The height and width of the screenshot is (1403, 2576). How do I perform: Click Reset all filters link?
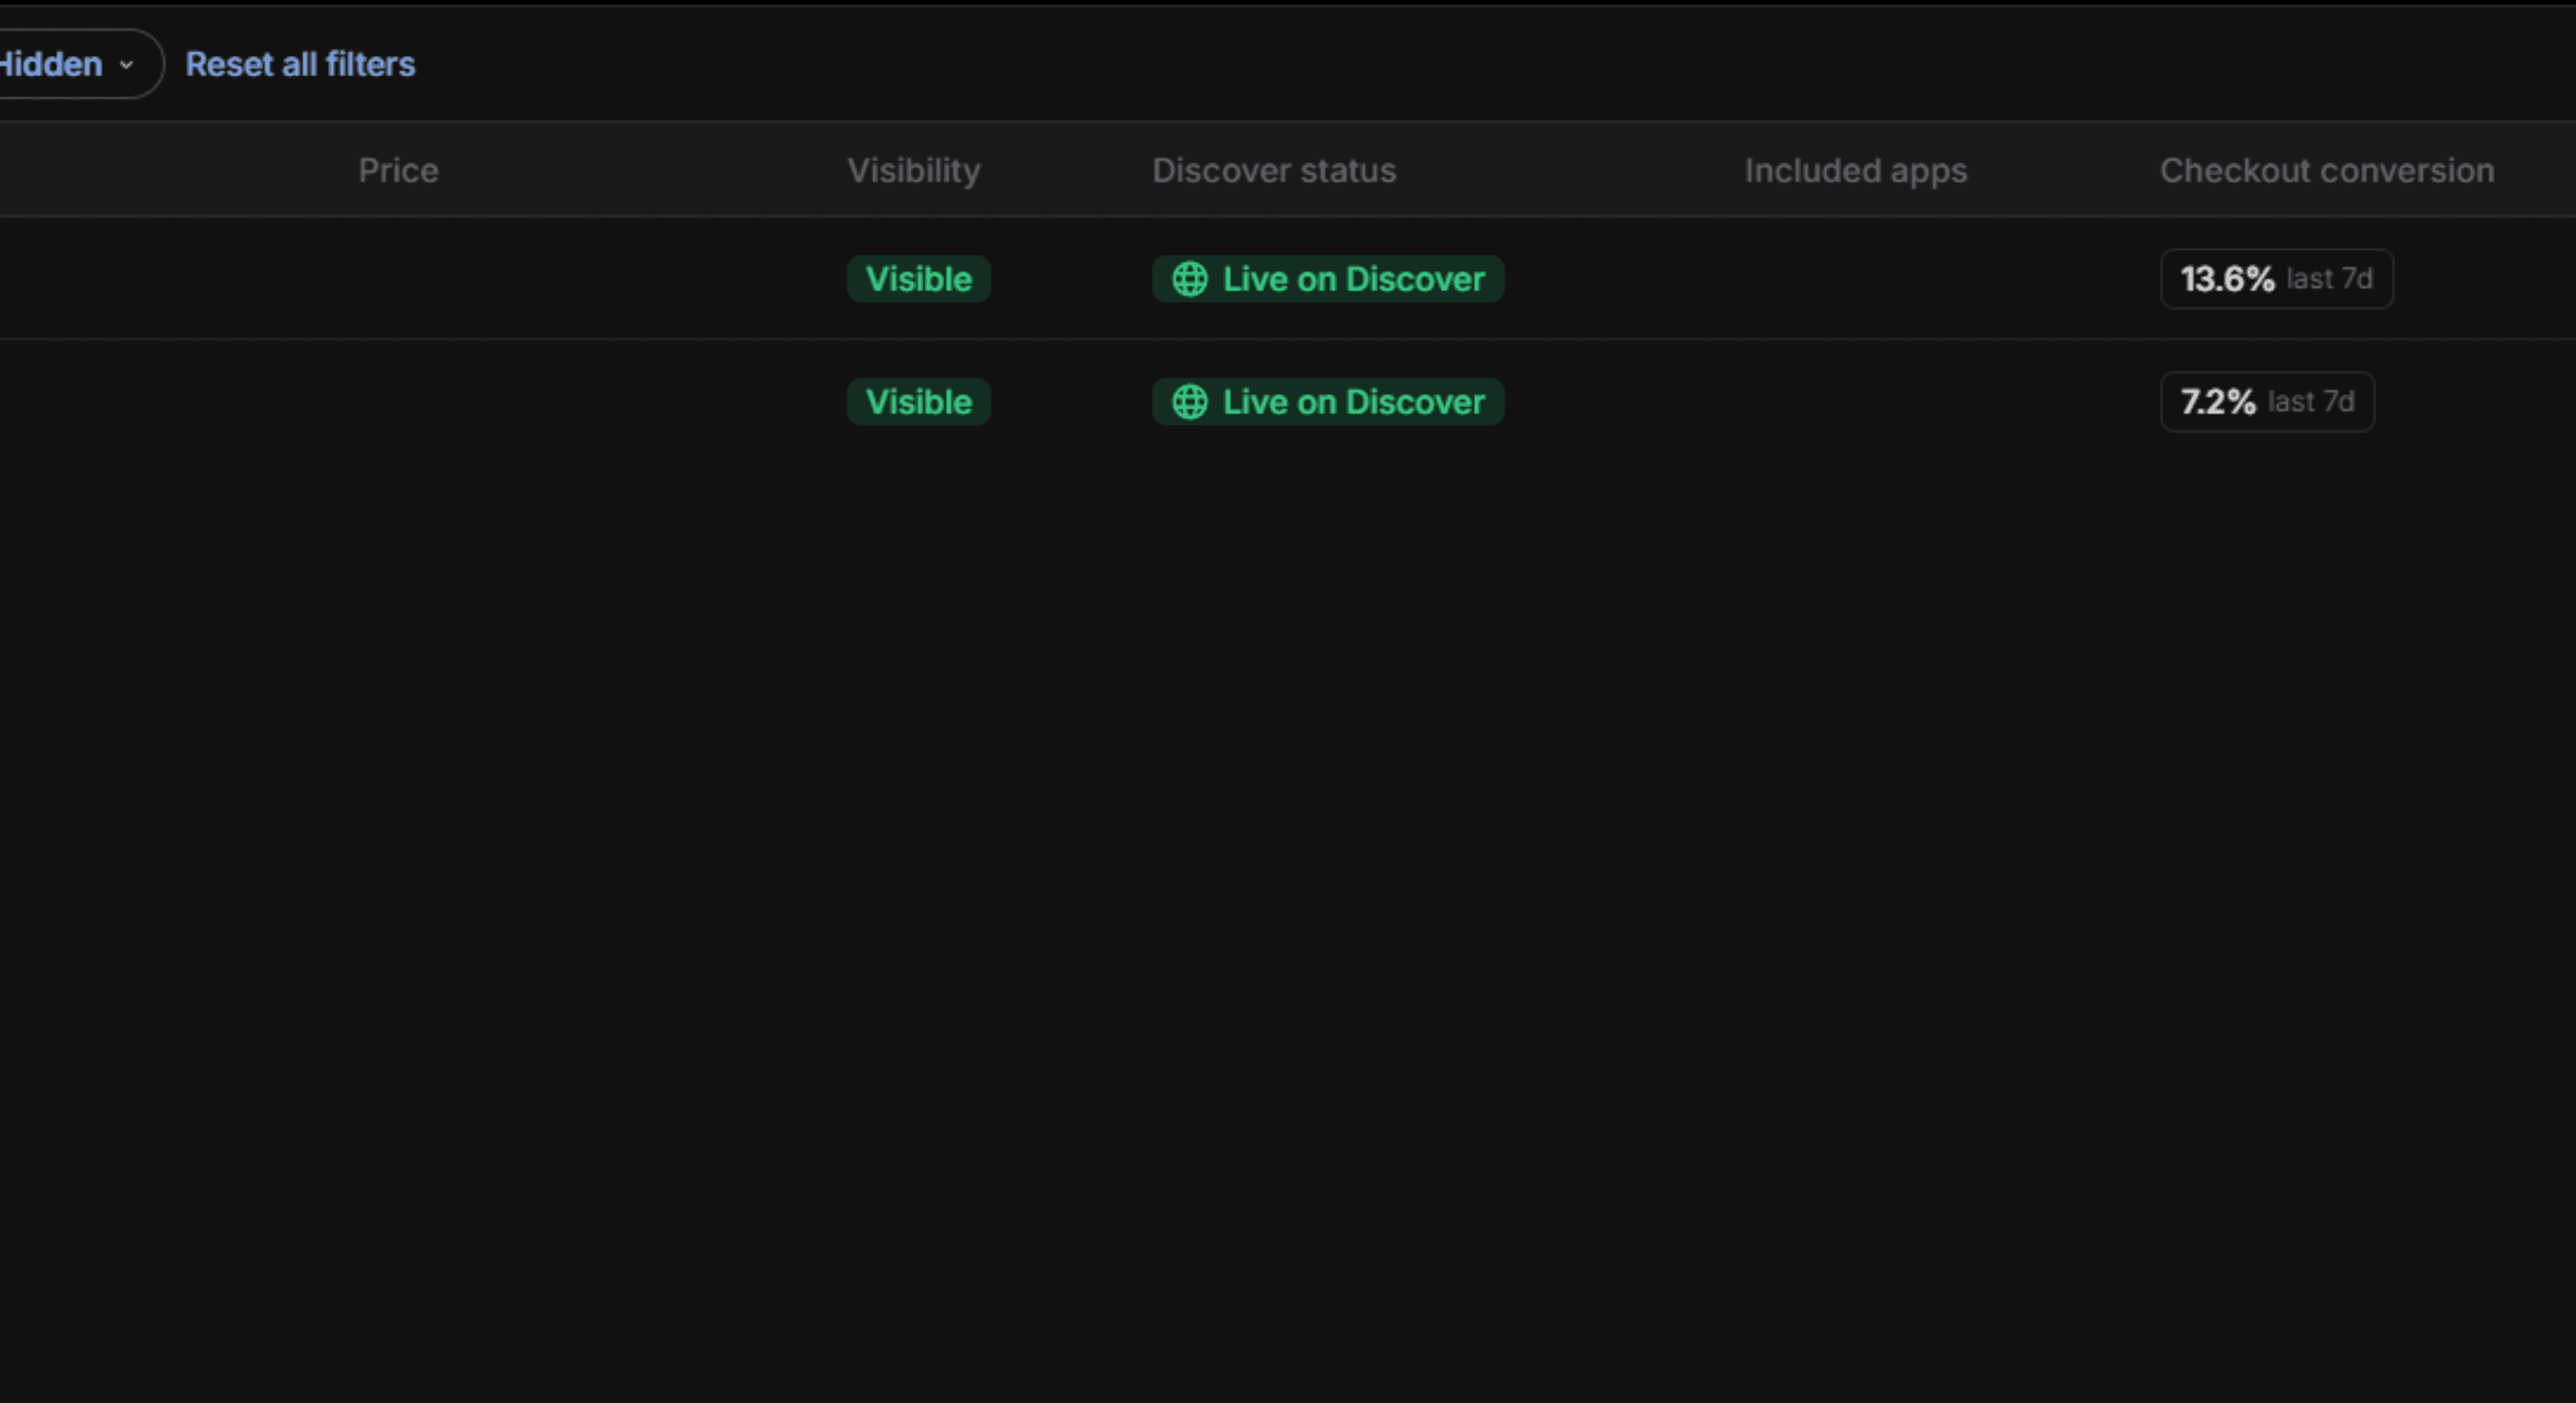click(300, 64)
